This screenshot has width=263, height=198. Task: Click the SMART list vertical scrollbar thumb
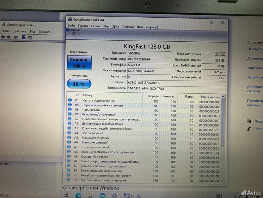click(x=223, y=123)
